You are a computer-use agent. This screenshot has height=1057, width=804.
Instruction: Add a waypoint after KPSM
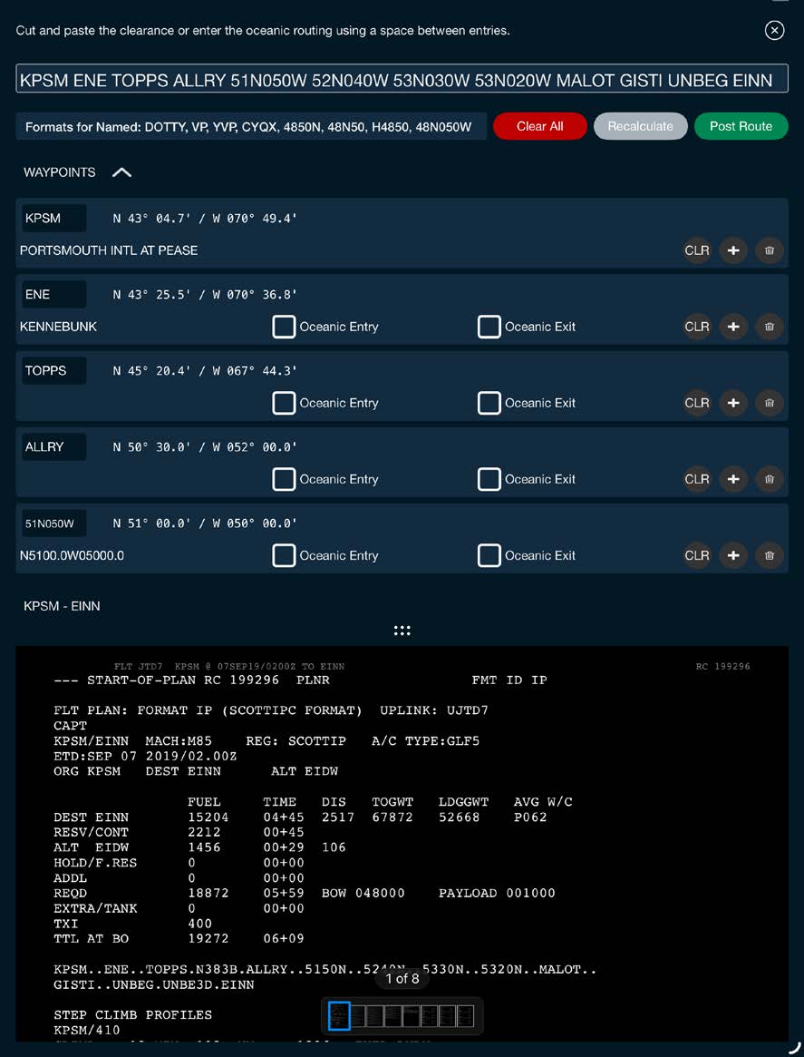click(x=733, y=250)
